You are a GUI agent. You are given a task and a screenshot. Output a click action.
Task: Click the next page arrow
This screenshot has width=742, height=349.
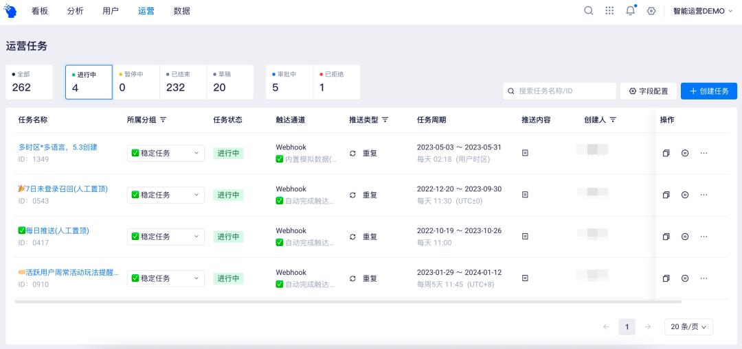point(648,326)
